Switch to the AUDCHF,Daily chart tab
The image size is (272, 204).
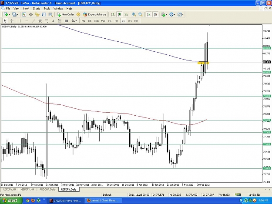click(47, 190)
